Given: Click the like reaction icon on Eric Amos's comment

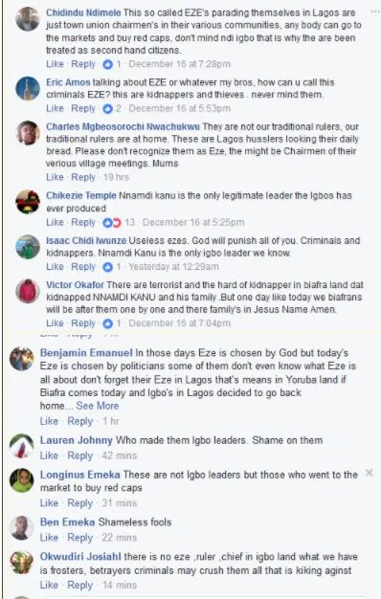Looking at the screenshot, I should point(107,109).
